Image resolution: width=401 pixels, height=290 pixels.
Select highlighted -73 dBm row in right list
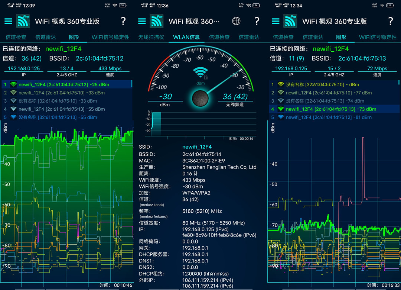(334, 109)
